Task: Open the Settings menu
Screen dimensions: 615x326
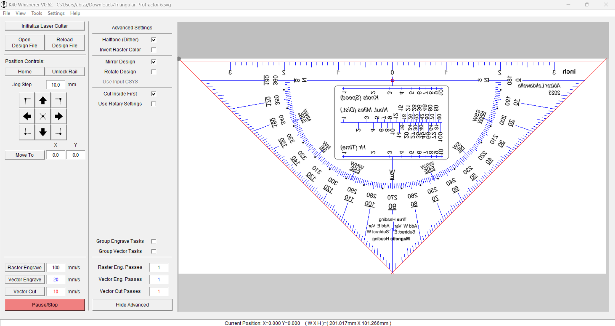Action: tap(56, 13)
